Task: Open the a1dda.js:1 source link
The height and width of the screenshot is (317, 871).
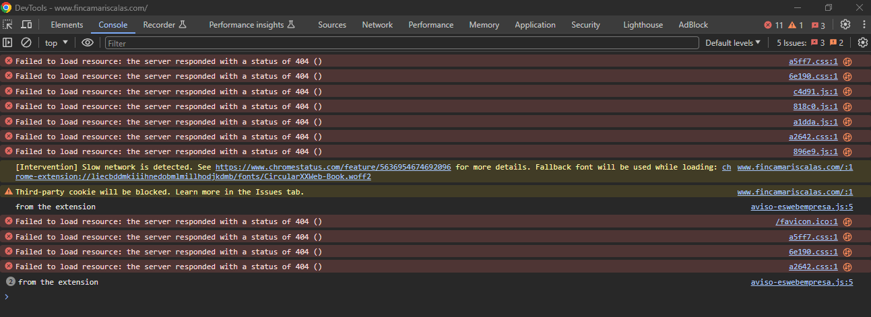Action: [x=815, y=122]
